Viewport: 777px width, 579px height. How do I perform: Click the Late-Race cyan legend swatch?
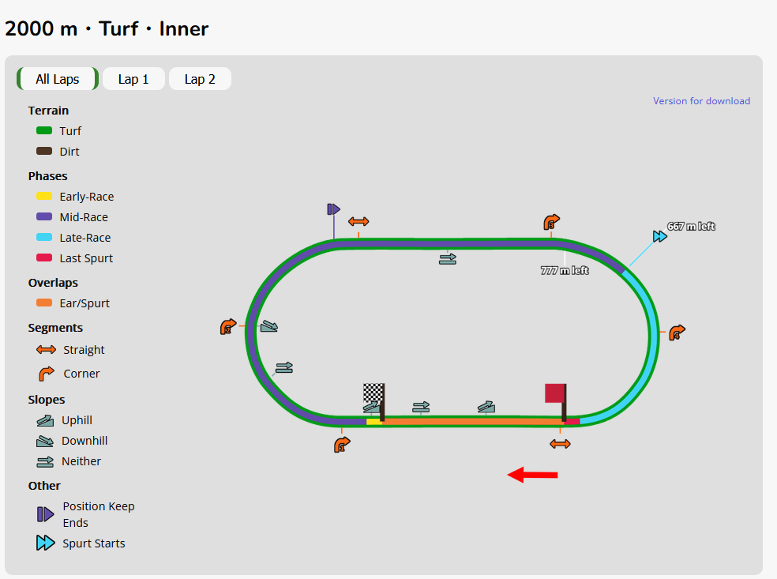tap(44, 237)
